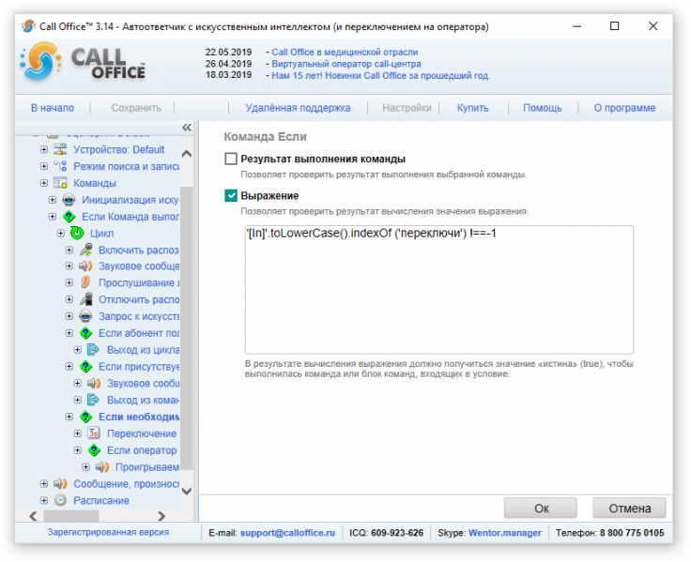The height and width of the screenshot is (562, 691).
Task: Click the condition icon beside Если присутствует
Action: coord(85,367)
